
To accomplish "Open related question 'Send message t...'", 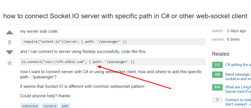I will click(x=238, y=76).
